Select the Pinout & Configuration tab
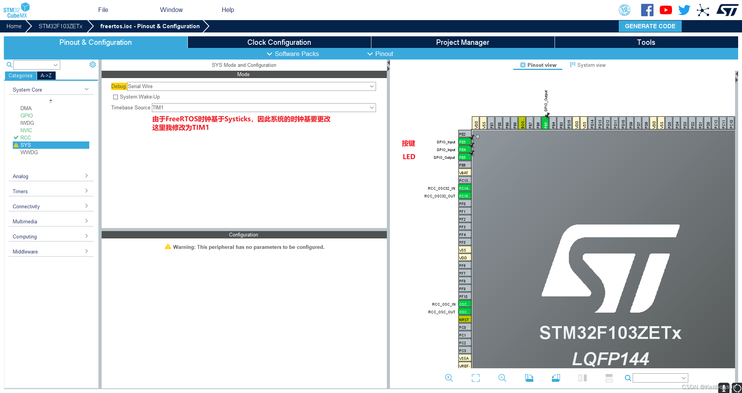Viewport: 742px width, 393px height. (95, 42)
